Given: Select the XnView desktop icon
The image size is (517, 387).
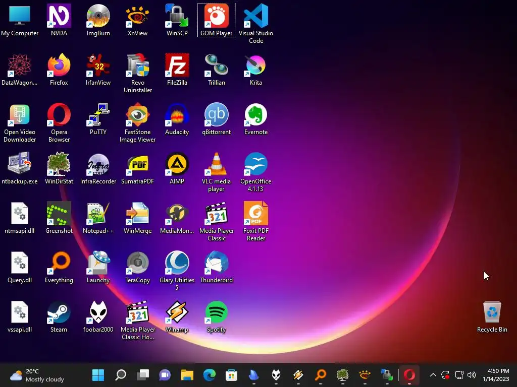Looking at the screenshot, I should point(137,20).
